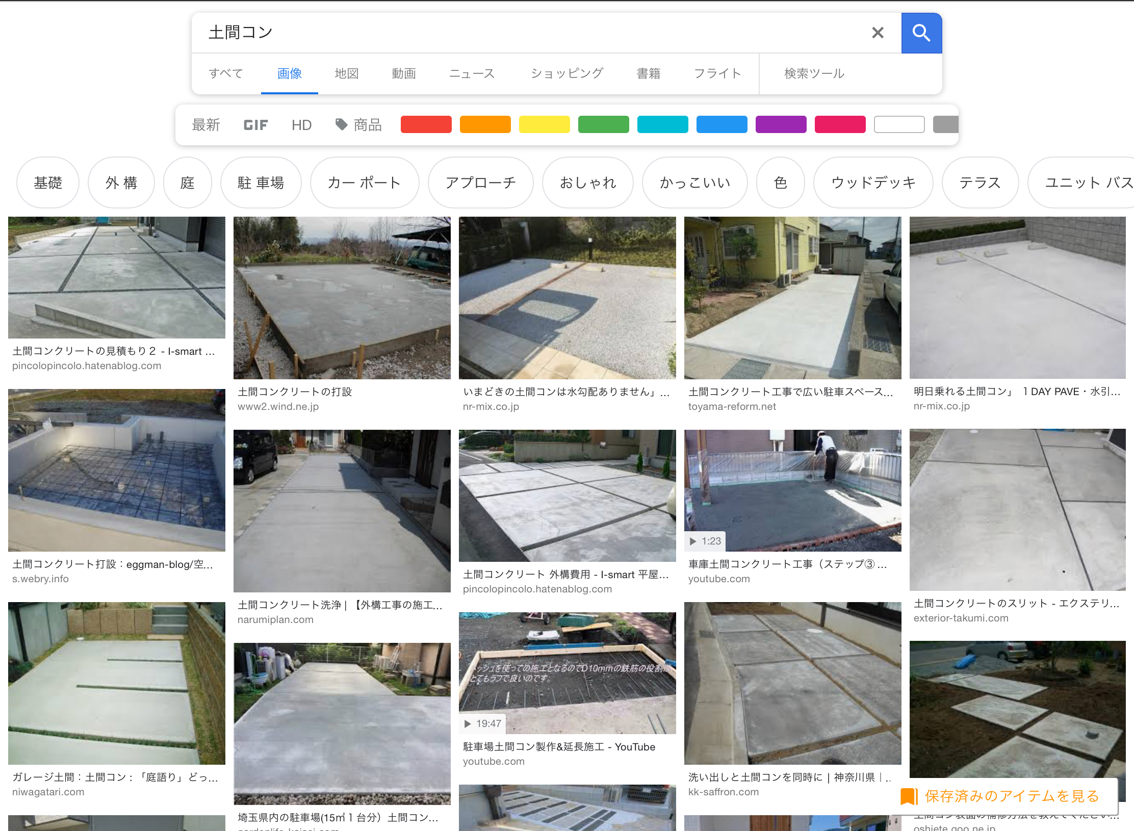Select the 駐車場 suggestion chip
This screenshot has width=1134, height=831.
click(261, 183)
